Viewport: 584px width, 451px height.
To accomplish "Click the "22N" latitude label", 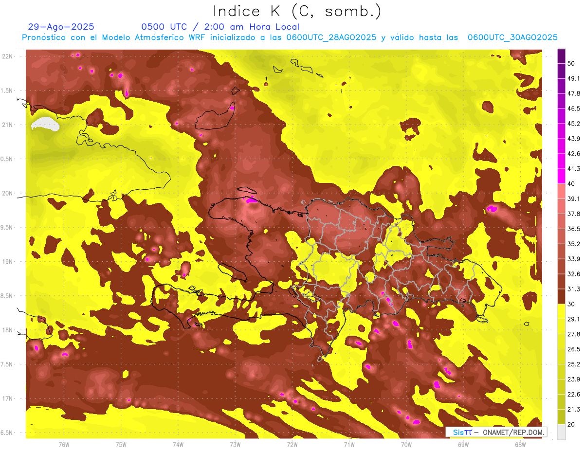I will click(x=8, y=56).
